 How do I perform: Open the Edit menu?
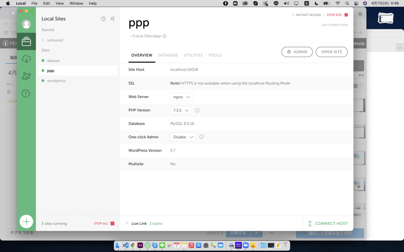click(46, 3)
